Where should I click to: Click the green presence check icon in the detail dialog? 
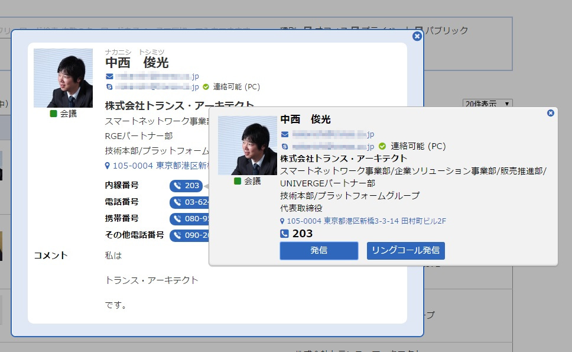tap(206, 87)
